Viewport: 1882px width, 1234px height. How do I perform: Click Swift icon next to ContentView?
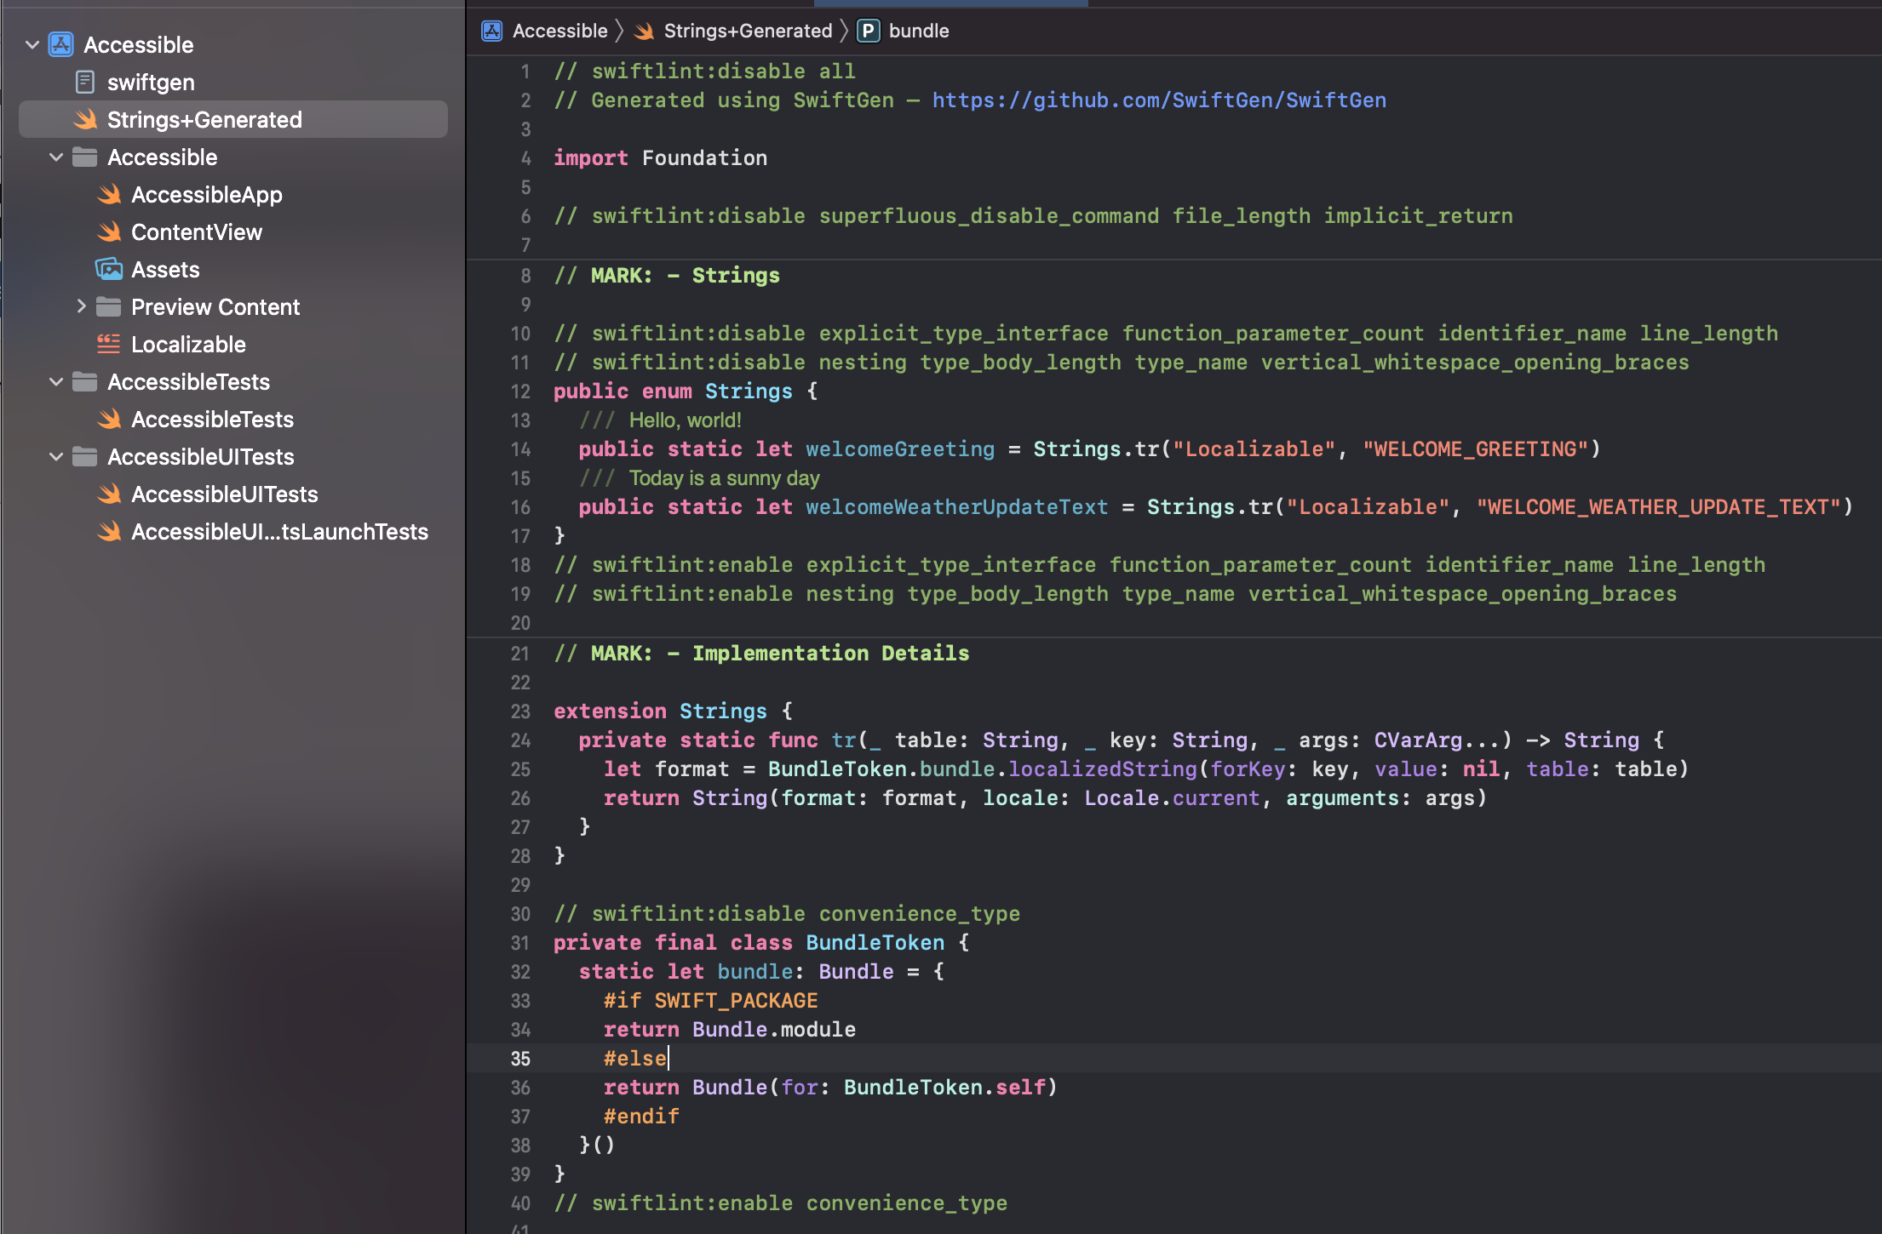109,232
